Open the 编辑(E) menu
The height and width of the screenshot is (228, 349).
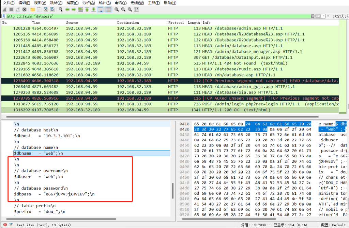pos(24,3)
